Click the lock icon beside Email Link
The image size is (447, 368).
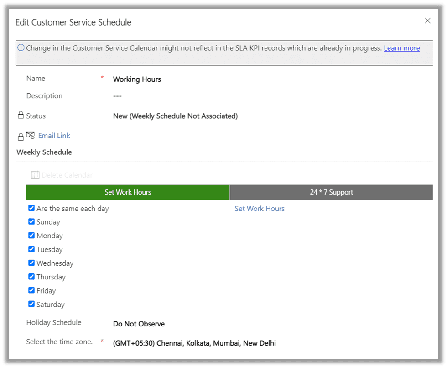coord(20,135)
